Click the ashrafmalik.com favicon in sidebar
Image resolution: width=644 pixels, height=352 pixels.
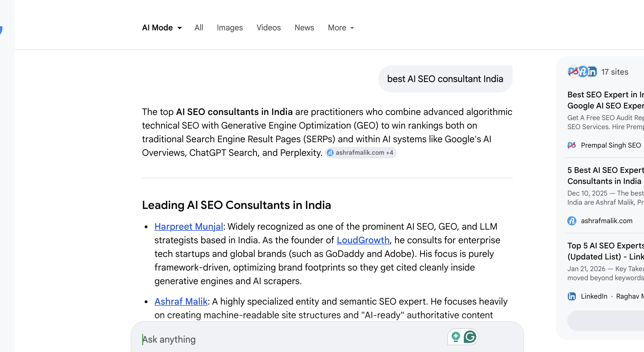[572, 221]
